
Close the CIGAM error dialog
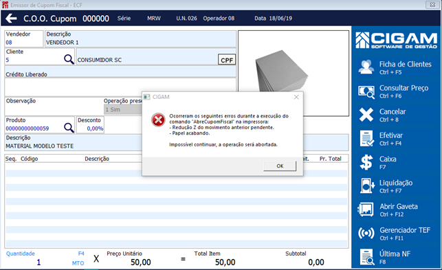click(296, 98)
